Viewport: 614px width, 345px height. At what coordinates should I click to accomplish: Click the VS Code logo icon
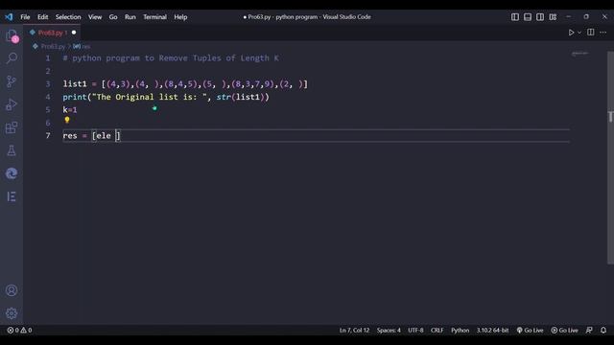[x=9, y=17]
